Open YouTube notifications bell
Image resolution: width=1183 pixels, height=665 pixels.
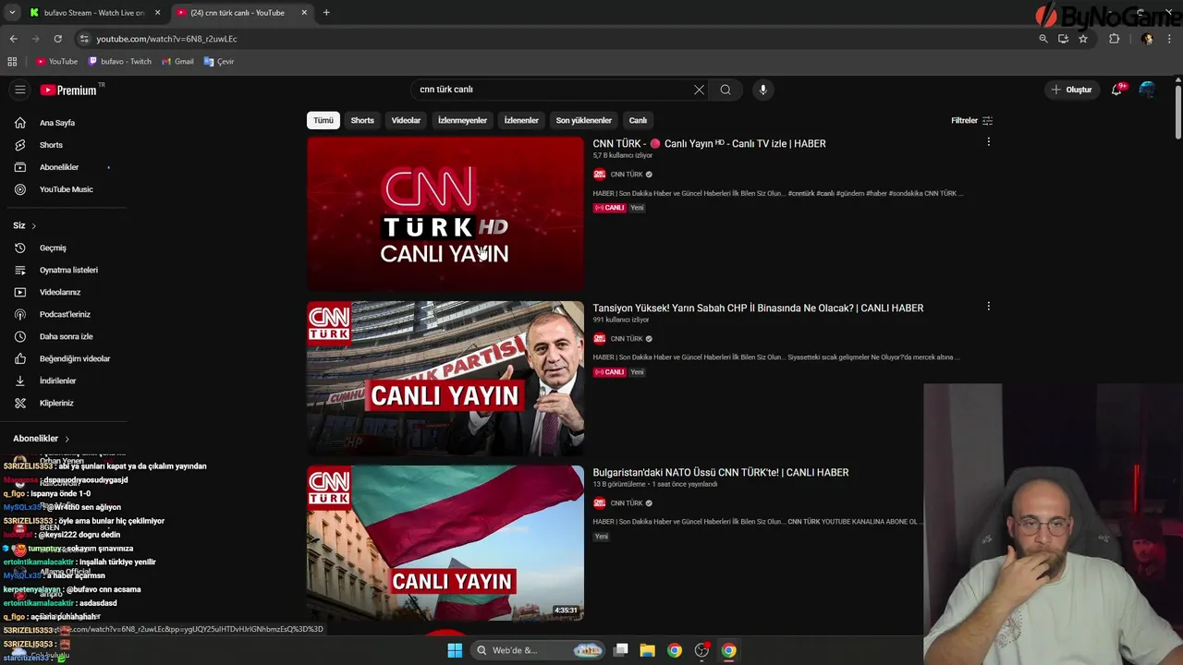tap(1117, 90)
